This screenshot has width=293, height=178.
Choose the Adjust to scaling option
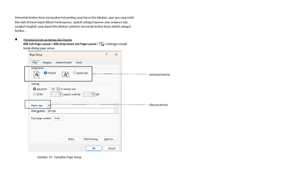[x=34, y=89]
